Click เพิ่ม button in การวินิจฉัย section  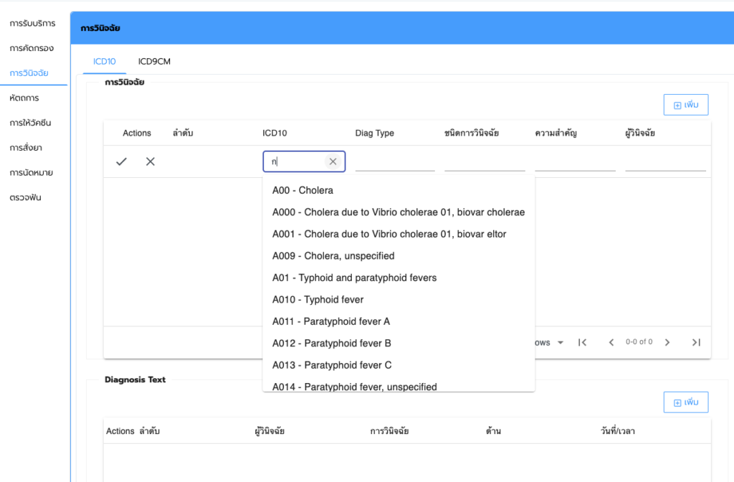pyautogui.click(x=686, y=105)
